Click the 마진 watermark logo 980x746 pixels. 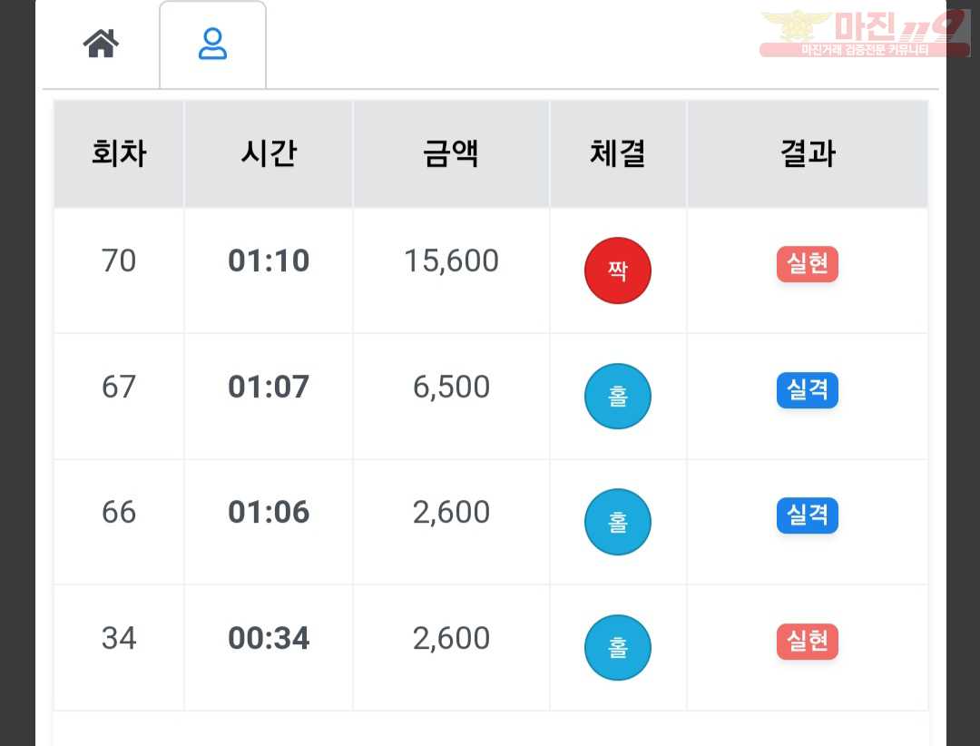tap(865, 34)
